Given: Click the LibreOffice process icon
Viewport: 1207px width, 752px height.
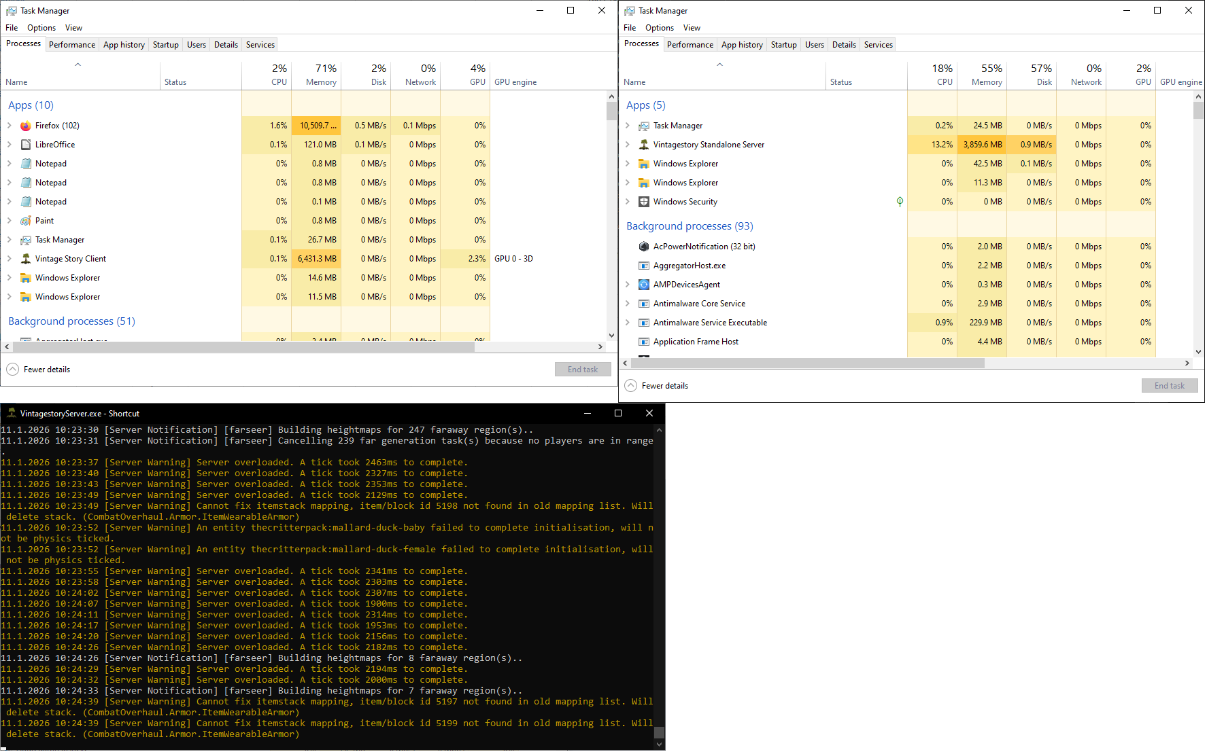Looking at the screenshot, I should coord(26,145).
